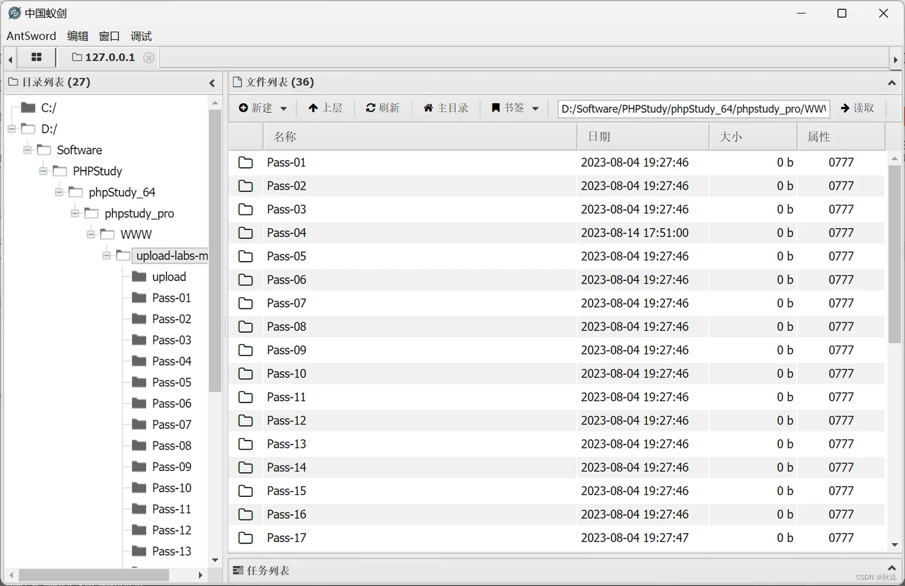The image size is (905, 586).
Task: Open the 新建 dropdown
Action: click(x=262, y=108)
